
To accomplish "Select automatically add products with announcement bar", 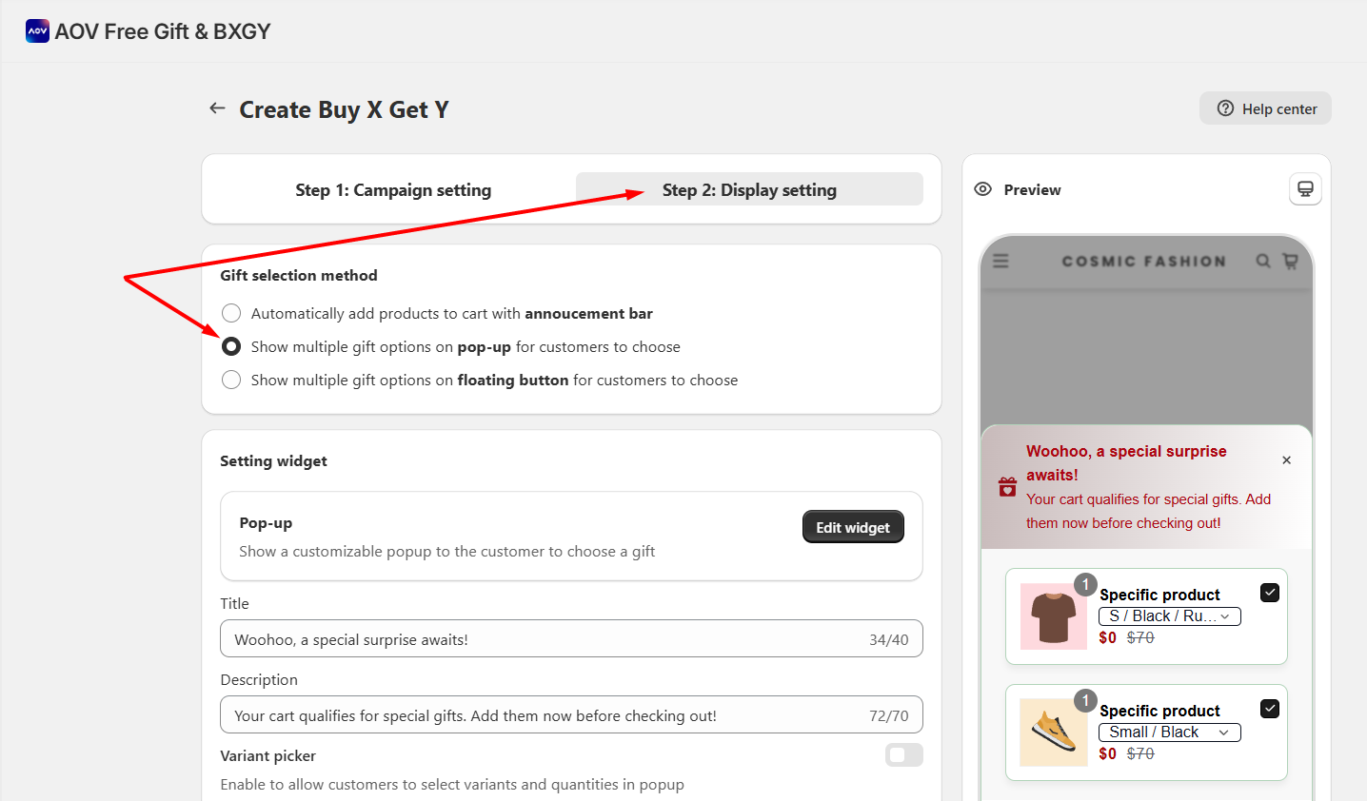I will (231, 314).
